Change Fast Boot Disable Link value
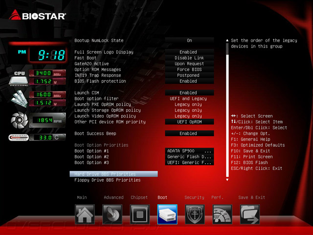Viewport: 313px width, 235px height. (189, 58)
